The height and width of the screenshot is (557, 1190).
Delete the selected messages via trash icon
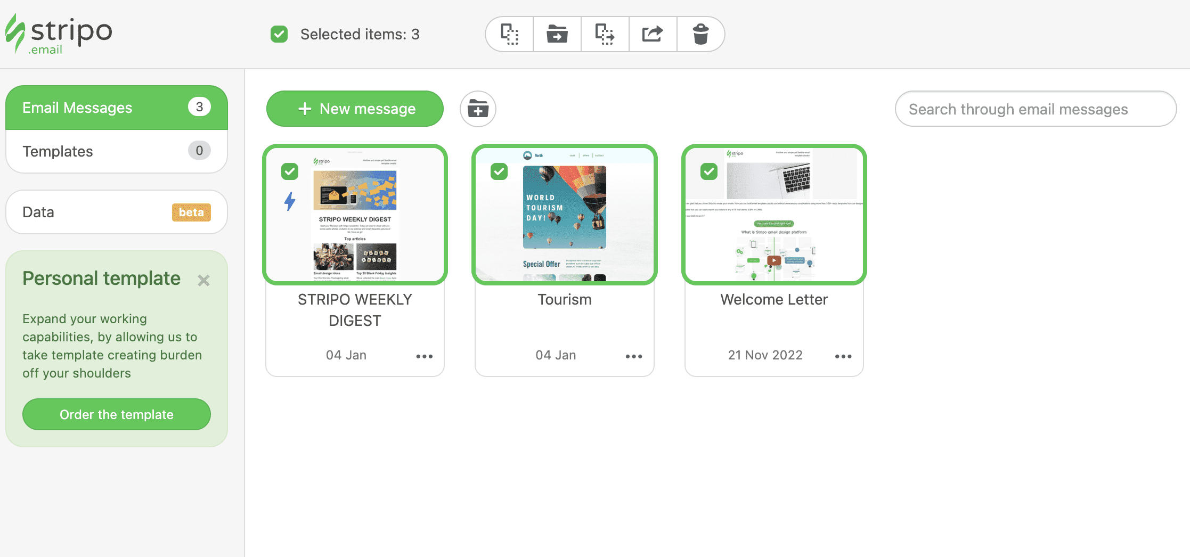[x=700, y=34]
